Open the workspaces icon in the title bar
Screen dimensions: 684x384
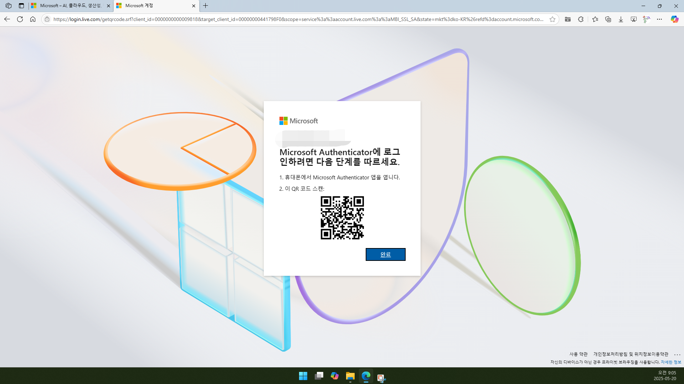click(9, 6)
